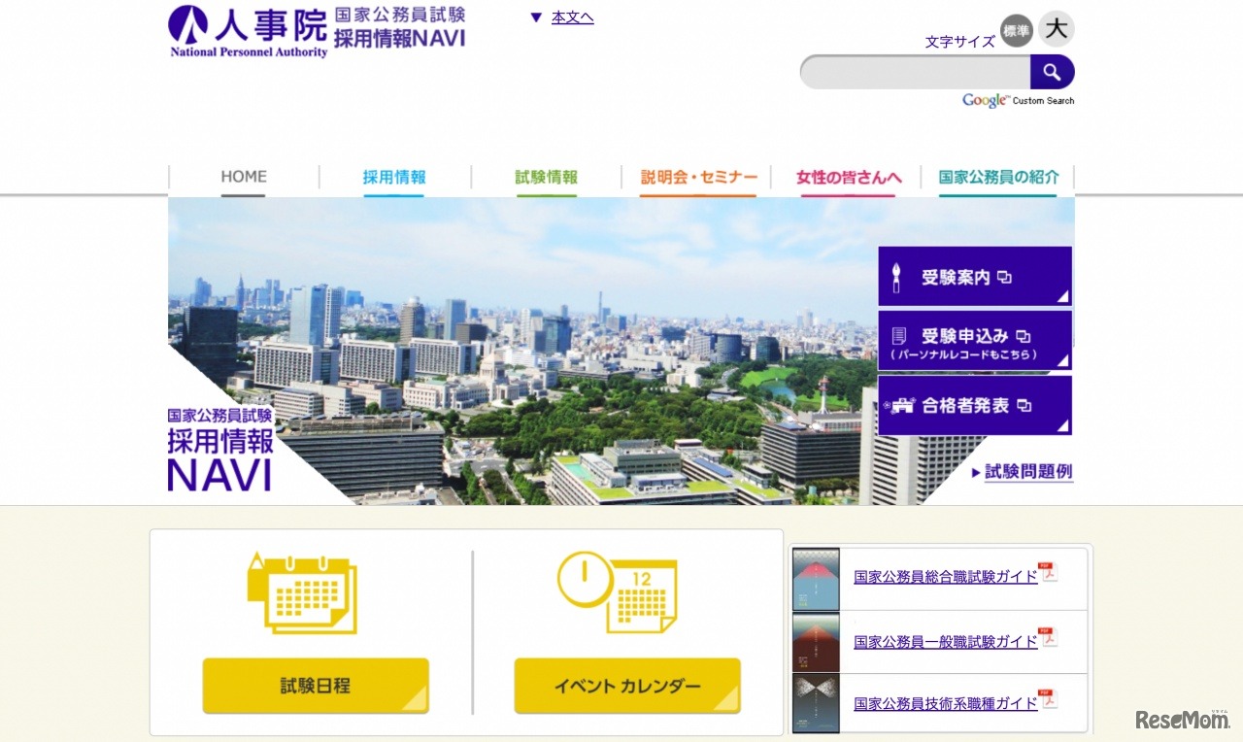Image resolution: width=1243 pixels, height=742 pixels.
Task: Click the 人事院 National Personnel Authority logo
Action: [x=248, y=31]
